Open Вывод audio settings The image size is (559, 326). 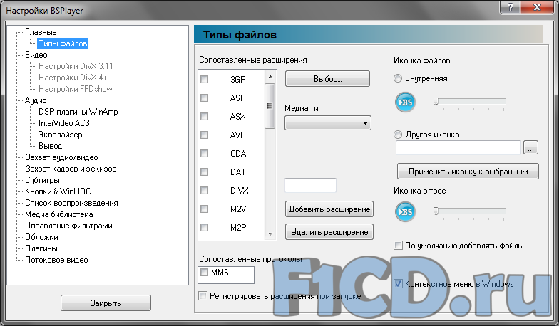pos(50,146)
